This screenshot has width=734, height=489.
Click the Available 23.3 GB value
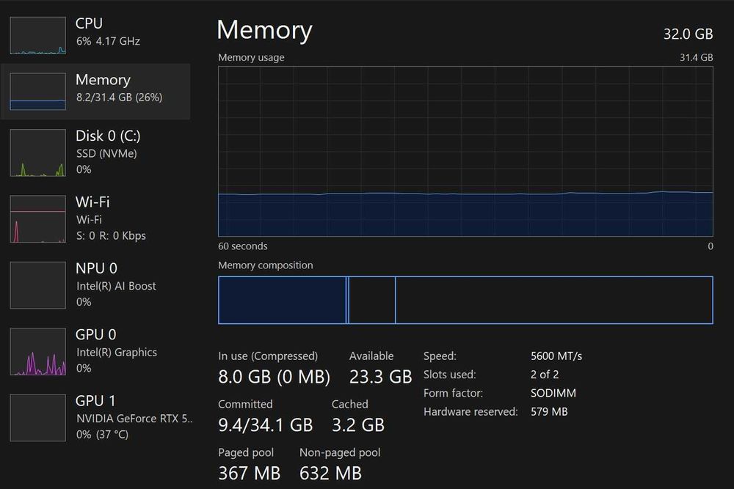tap(380, 377)
